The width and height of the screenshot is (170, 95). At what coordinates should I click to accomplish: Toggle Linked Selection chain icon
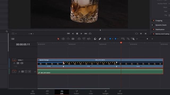coord(100,39)
